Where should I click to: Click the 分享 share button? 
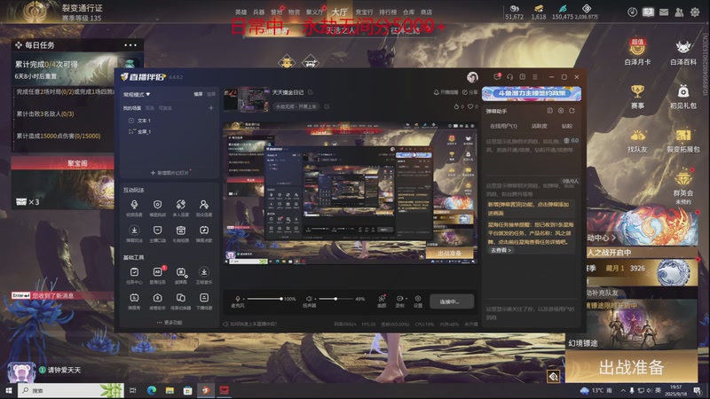click(x=470, y=92)
